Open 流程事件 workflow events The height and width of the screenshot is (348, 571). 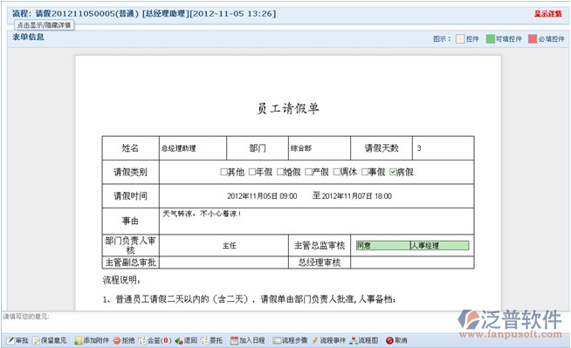(329, 340)
